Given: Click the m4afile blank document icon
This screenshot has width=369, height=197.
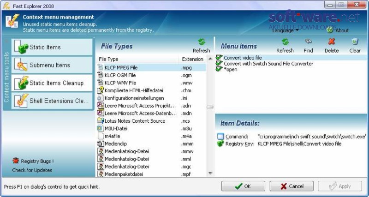Looking at the screenshot, I should point(101,136).
